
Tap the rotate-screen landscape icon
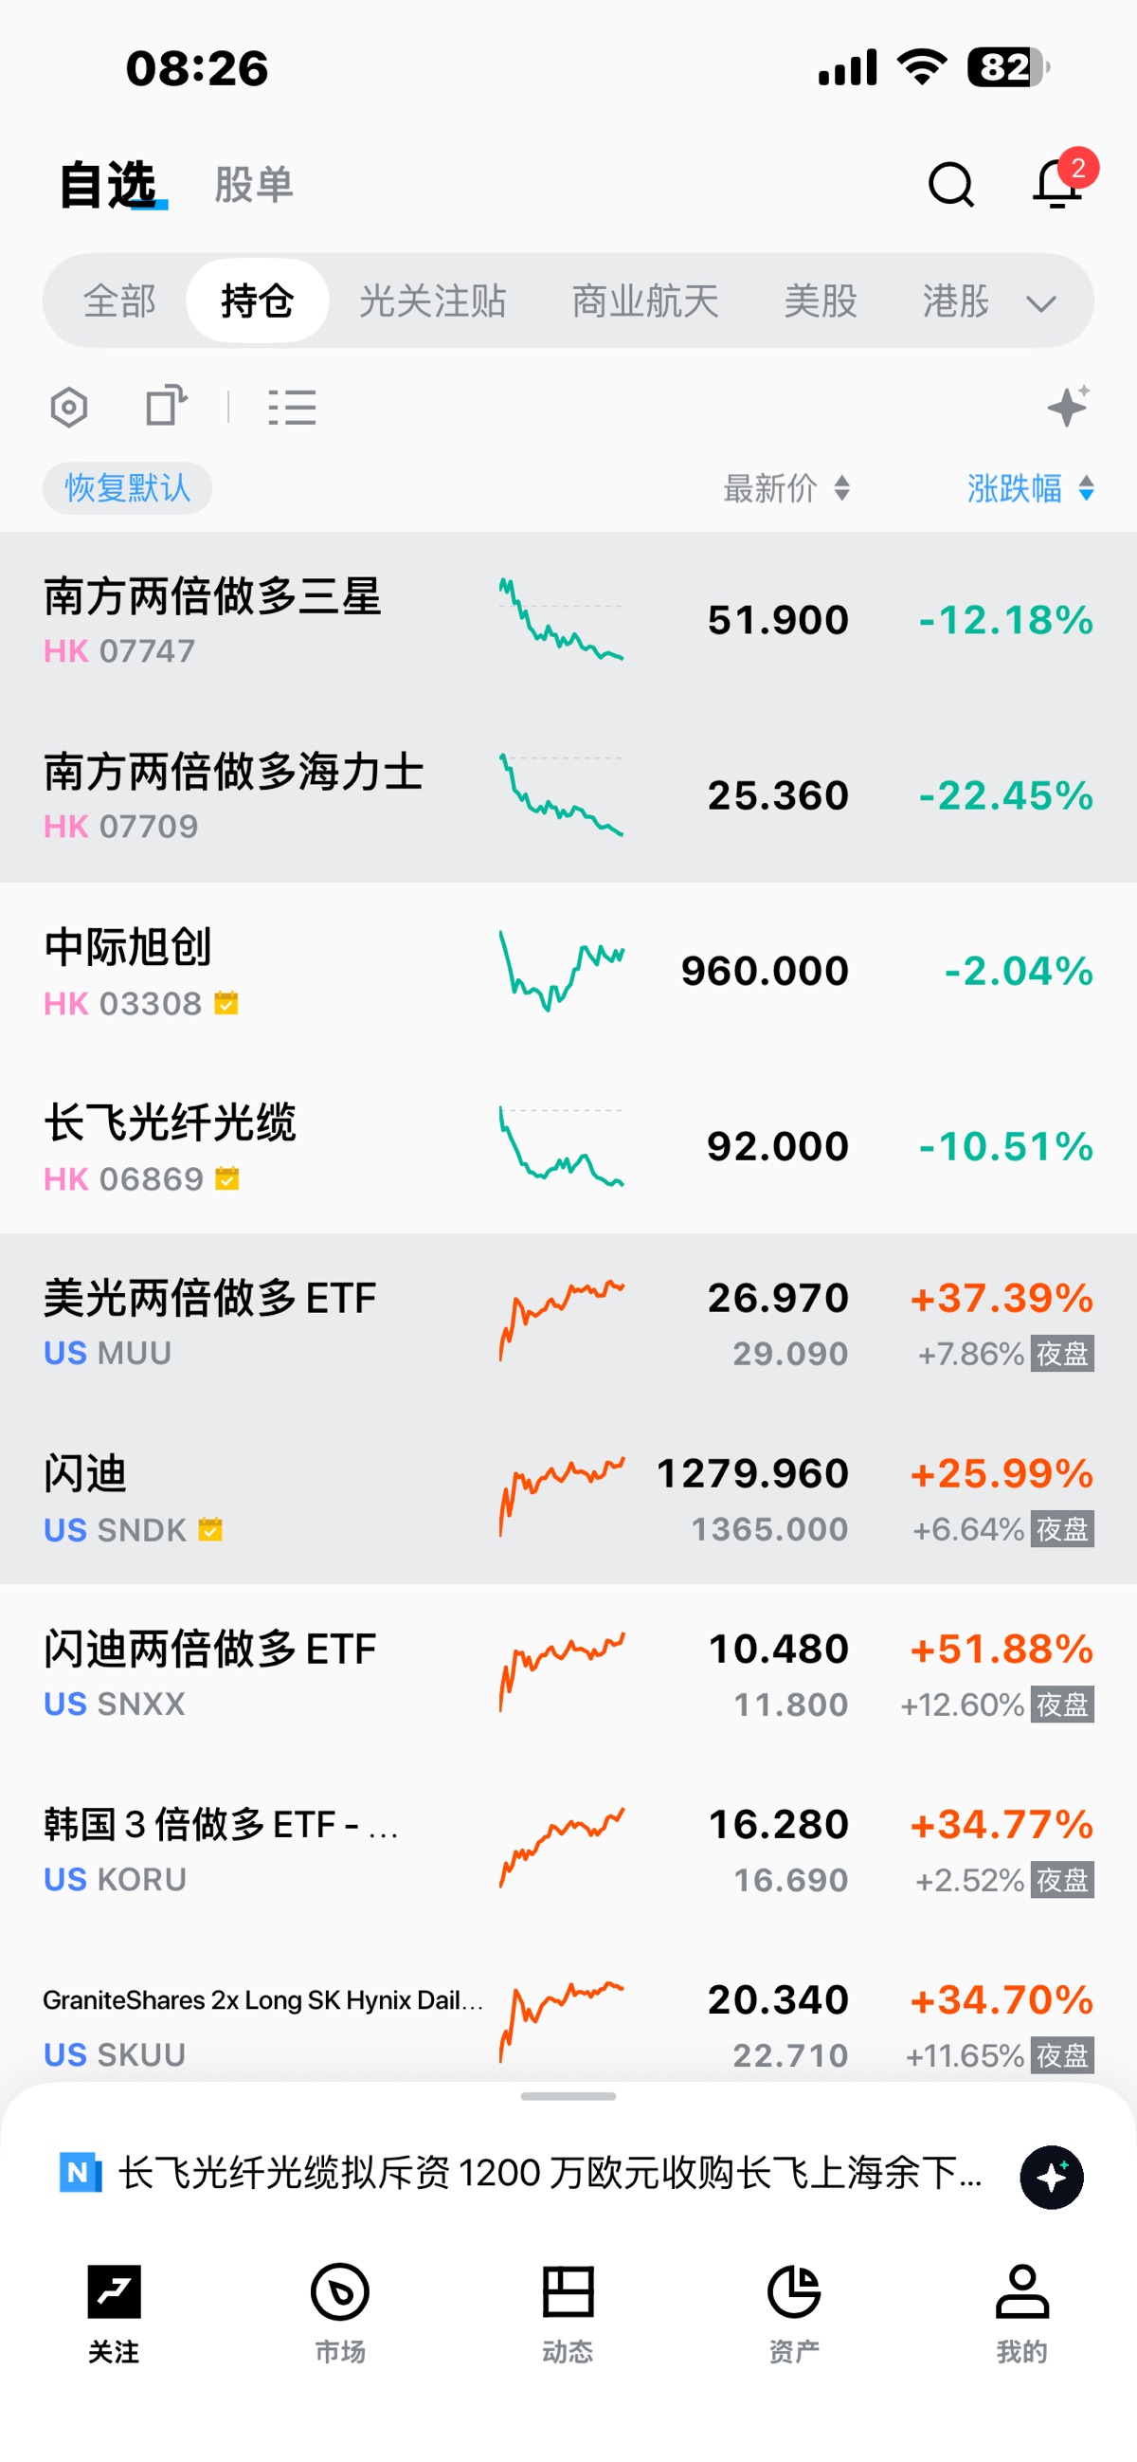click(x=165, y=405)
